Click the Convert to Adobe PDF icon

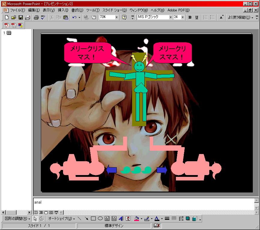point(7,25)
